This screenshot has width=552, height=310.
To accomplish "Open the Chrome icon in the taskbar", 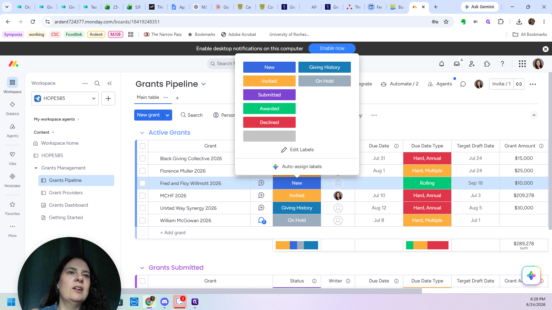I will [149, 302].
